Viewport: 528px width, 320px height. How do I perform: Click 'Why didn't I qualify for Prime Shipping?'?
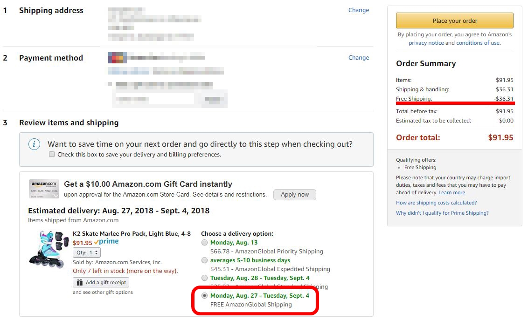coord(442,213)
